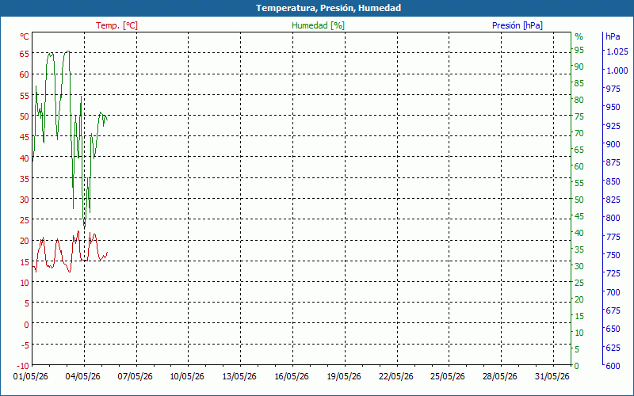Click the green humidity tick '25'

pos(579,283)
